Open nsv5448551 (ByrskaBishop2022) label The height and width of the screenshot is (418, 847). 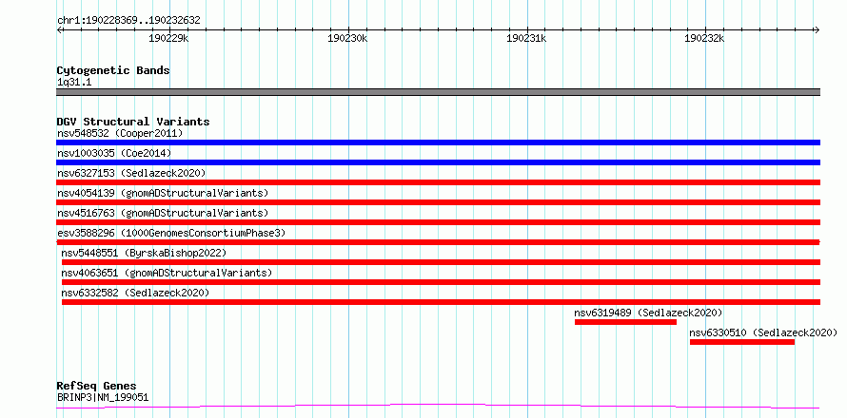144,253
